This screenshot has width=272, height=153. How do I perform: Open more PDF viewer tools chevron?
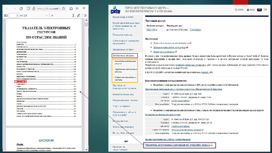(x=85, y=15)
